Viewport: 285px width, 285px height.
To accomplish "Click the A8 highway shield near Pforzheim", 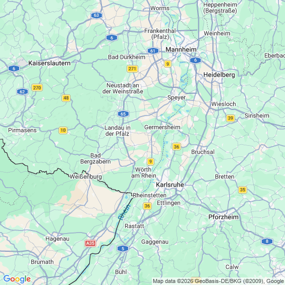I will (267, 241).
